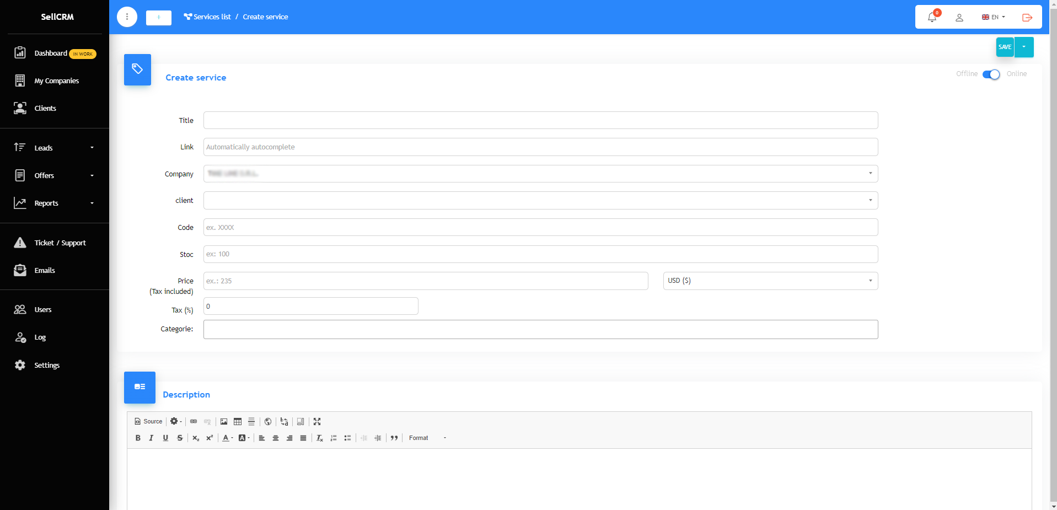
Task: Open the USD ($) currency dropdown
Action: (770, 281)
